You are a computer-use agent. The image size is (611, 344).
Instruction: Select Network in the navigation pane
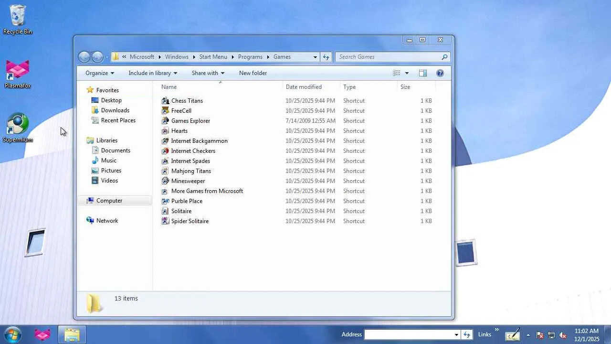[x=107, y=221]
